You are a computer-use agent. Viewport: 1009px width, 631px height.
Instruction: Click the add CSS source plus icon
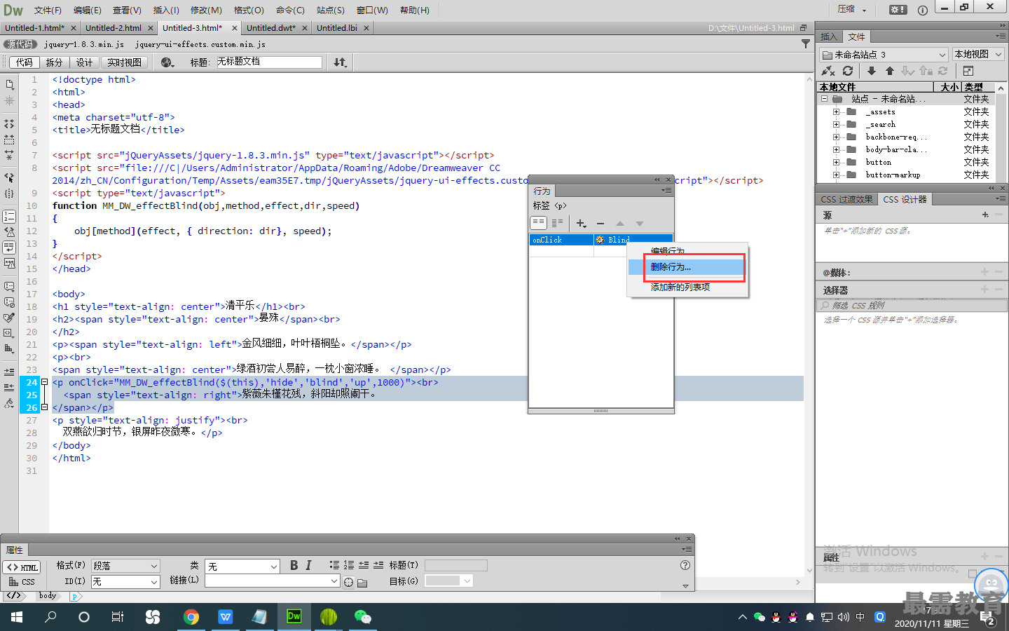(985, 215)
